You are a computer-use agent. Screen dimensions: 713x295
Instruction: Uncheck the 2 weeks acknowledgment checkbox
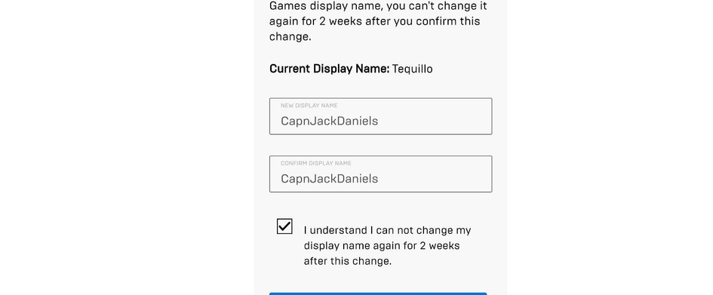(x=284, y=226)
